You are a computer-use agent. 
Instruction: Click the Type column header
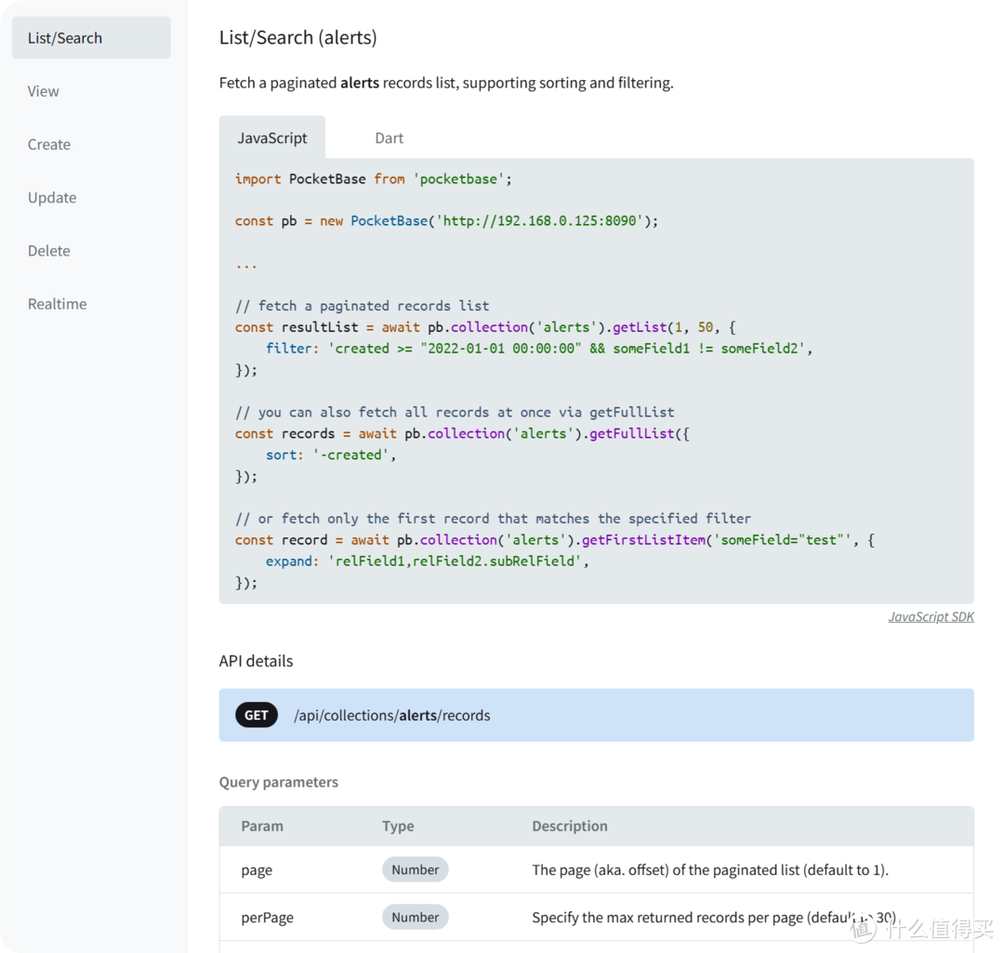398,826
